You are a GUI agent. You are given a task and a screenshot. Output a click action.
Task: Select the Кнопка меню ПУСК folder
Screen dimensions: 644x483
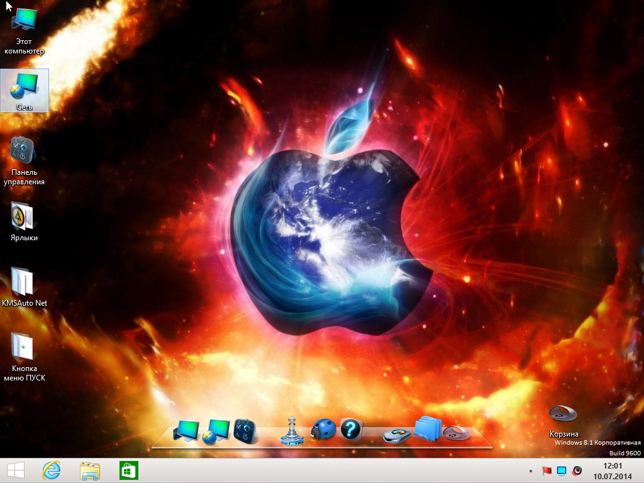[25, 357]
